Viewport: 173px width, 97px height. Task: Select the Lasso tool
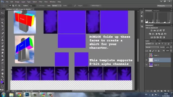pos(2,20)
